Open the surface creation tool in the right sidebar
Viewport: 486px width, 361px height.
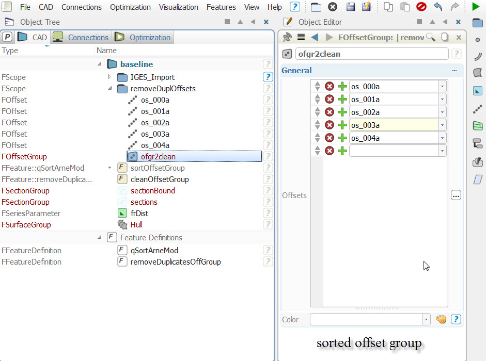coord(477,72)
